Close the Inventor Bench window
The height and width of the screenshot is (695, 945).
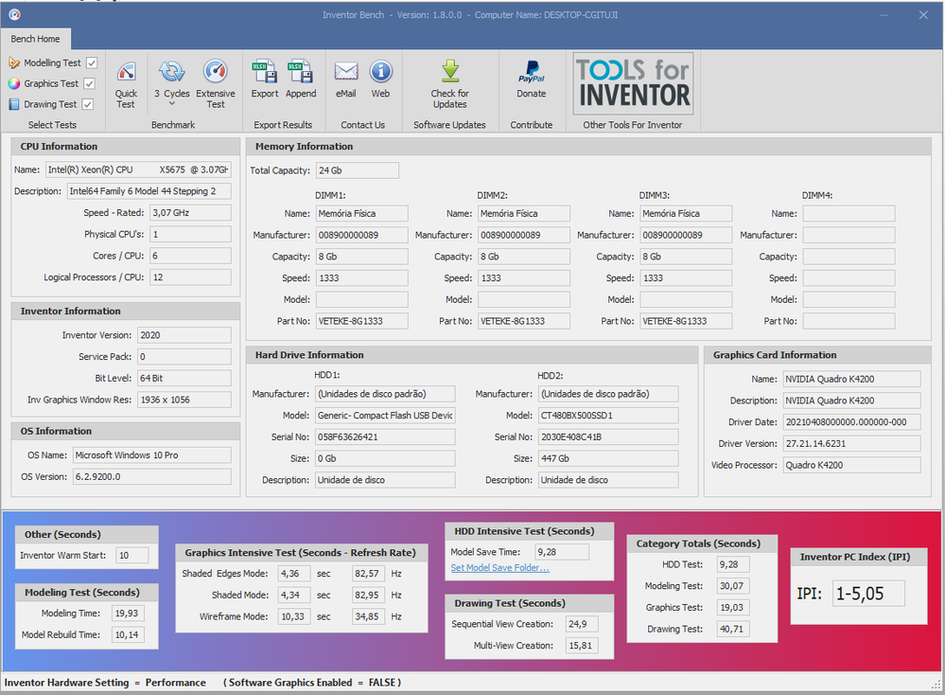pos(922,15)
